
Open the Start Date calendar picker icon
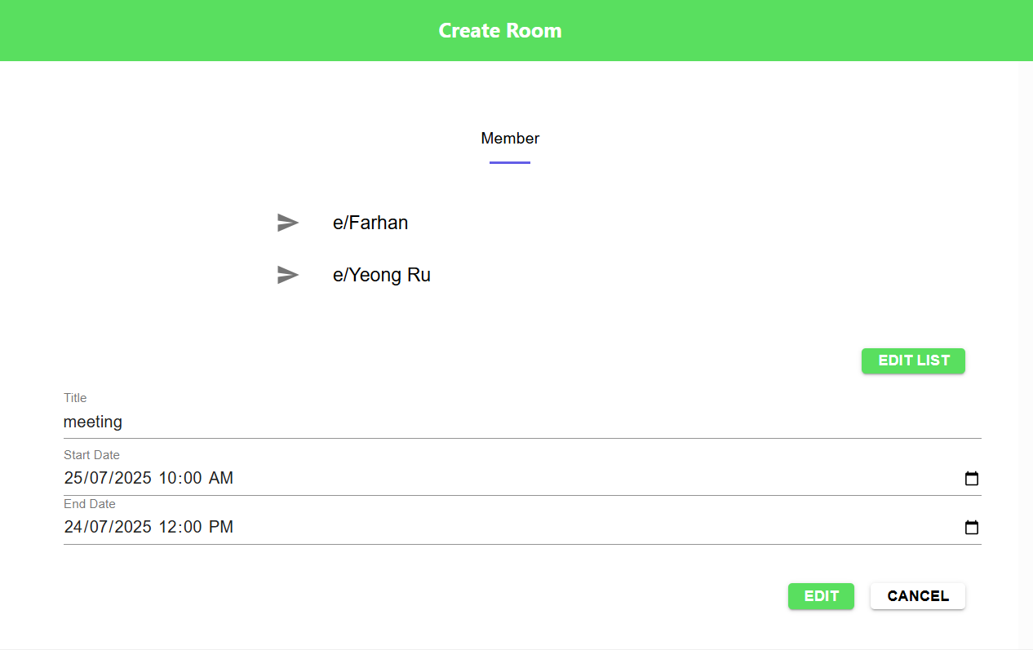[971, 479]
